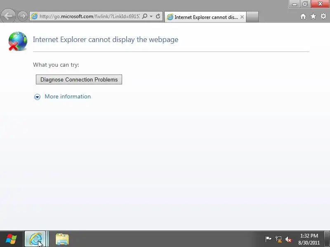Click the 'What you can try:' text
This screenshot has width=330, height=247.
click(x=56, y=65)
